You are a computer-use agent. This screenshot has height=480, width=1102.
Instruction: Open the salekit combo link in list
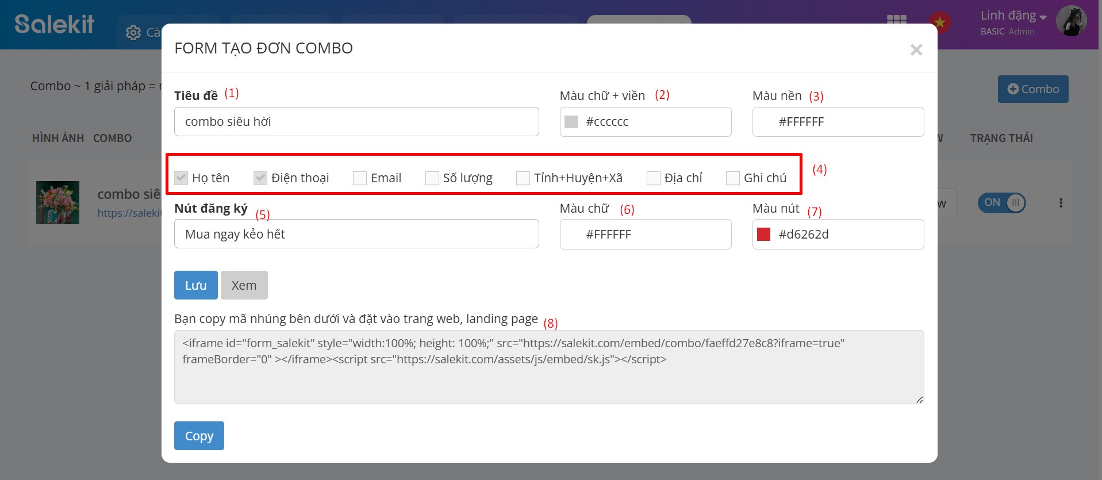coord(129,213)
